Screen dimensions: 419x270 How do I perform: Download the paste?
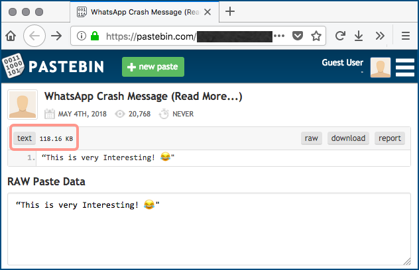click(x=348, y=138)
